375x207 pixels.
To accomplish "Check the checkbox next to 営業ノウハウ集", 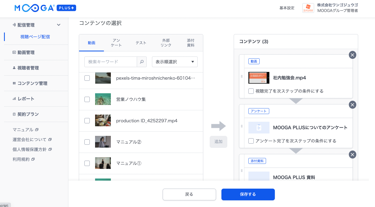I will click(87, 99).
